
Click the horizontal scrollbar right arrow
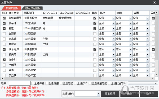(x=153, y=78)
